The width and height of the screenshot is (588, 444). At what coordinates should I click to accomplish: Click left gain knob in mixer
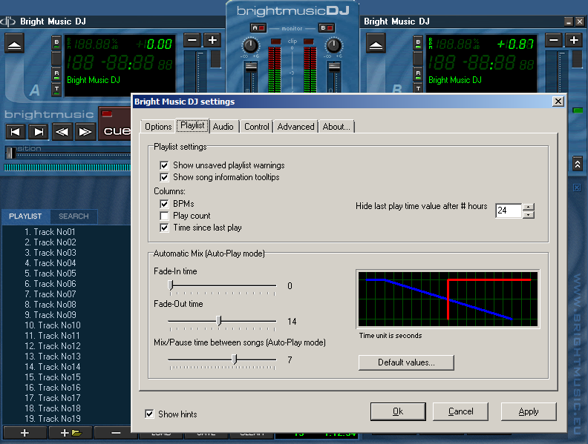pyautogui.click(x=250, y=46)
